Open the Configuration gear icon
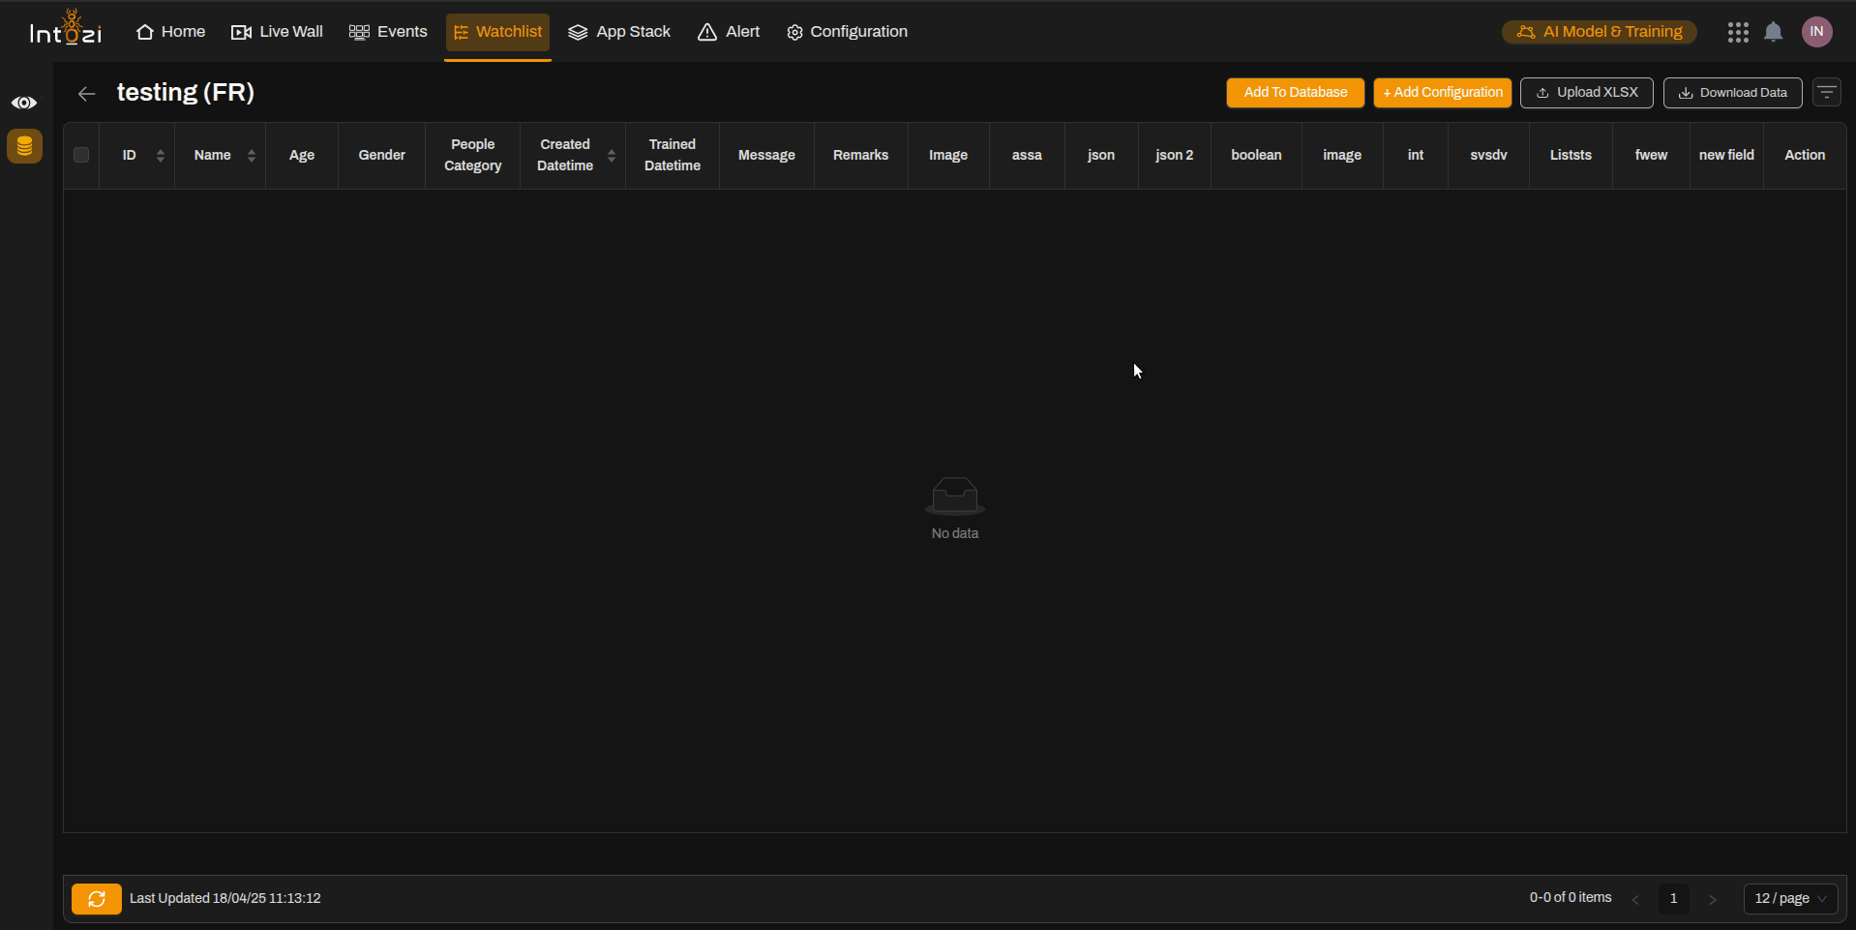The width and height of the screenshot is (1856, 930). click(x=793, y=31)
